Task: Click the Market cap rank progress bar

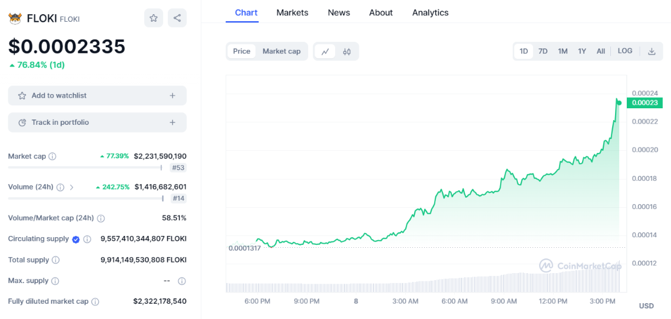Action: [85, 167]
